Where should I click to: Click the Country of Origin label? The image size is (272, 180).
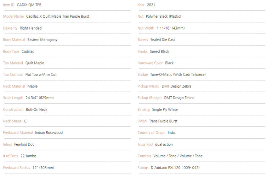[x=152, y=133]
